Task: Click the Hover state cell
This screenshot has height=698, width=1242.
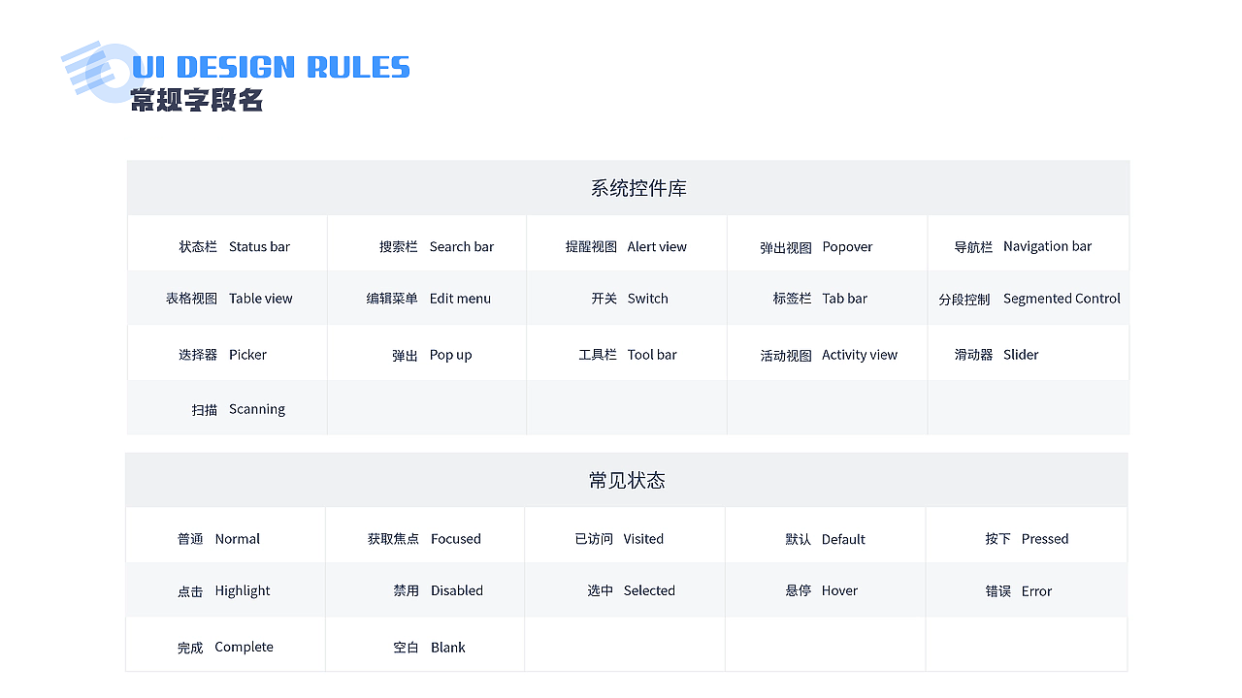Action: [x=822, y=590]
